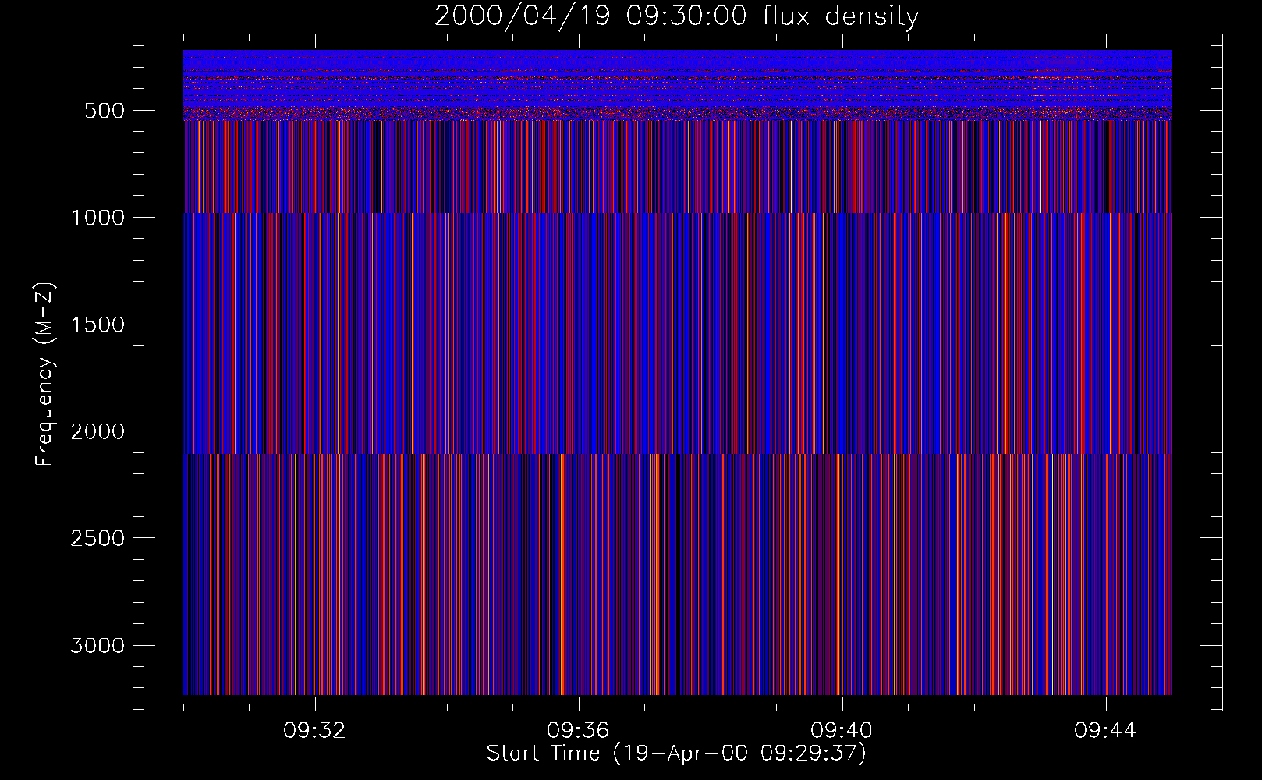The width and height of the screenshot is (1262, 780).
Task: Click the 2000 frequency tick label
Action: point(97,431)
